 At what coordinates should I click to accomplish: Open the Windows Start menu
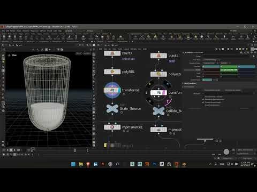point(73,164)
